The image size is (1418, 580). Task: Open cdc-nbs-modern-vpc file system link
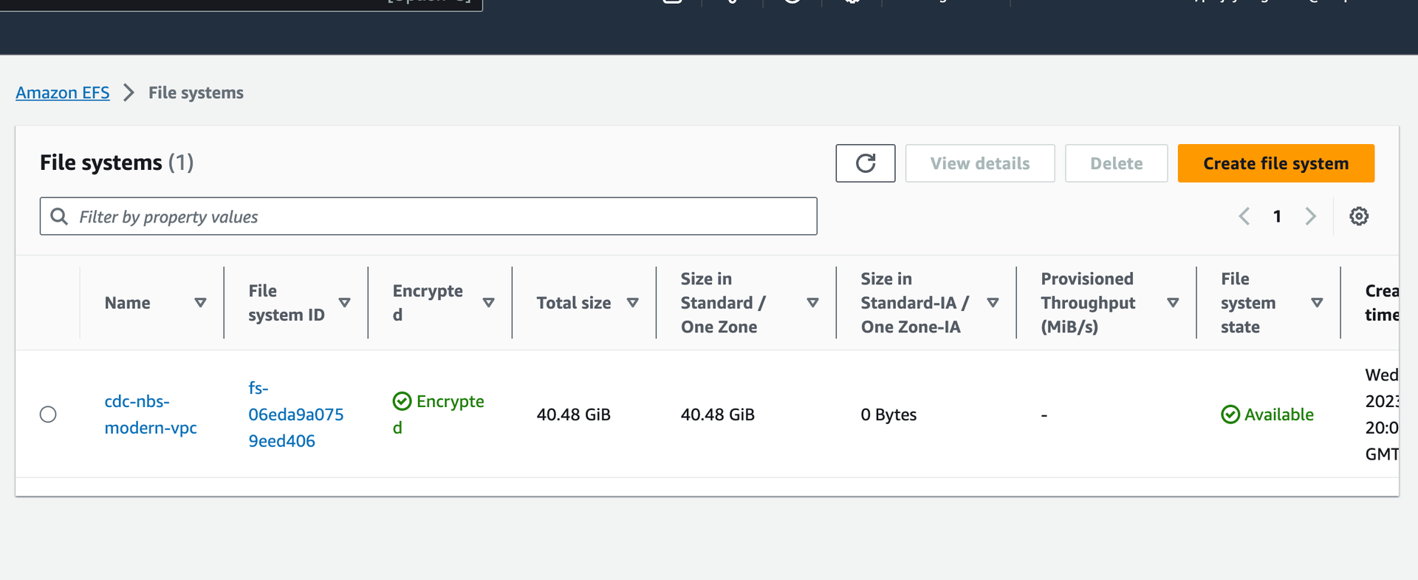point(150,414)
